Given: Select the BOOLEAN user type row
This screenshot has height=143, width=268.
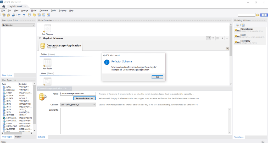Looking at the screenshot, I should (x=18, y=90).
